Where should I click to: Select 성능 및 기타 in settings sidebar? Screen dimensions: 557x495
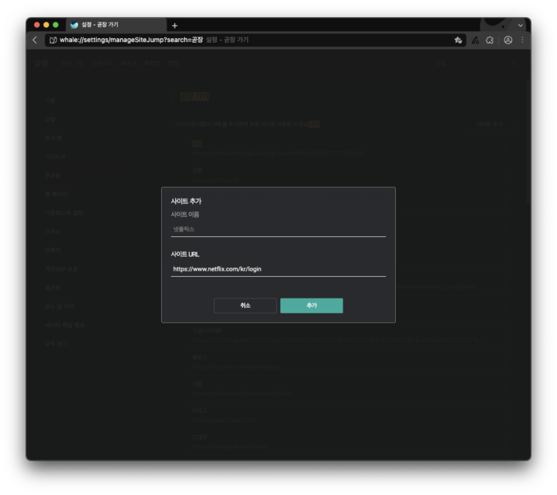coord(59,306)
